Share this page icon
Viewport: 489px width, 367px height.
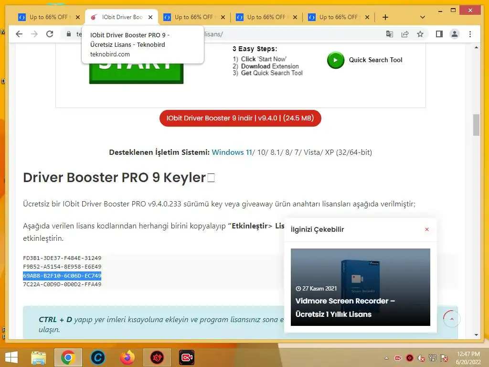pyautogui.click(x=405, y=34)
